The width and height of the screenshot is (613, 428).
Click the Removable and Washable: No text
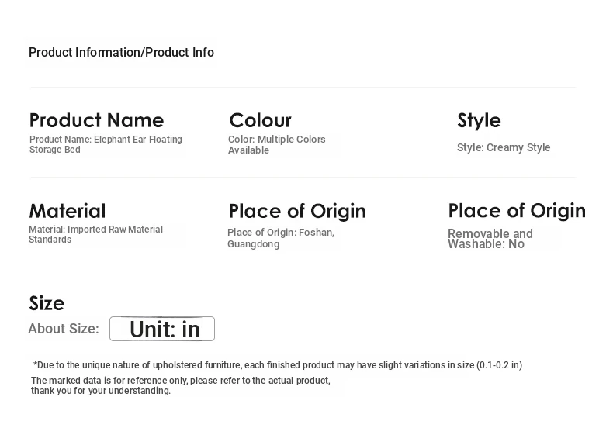(490, 239)
